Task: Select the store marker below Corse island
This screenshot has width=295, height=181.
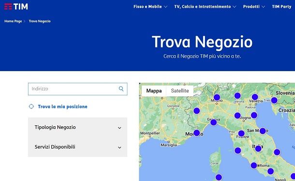Action: click(219, 177)
